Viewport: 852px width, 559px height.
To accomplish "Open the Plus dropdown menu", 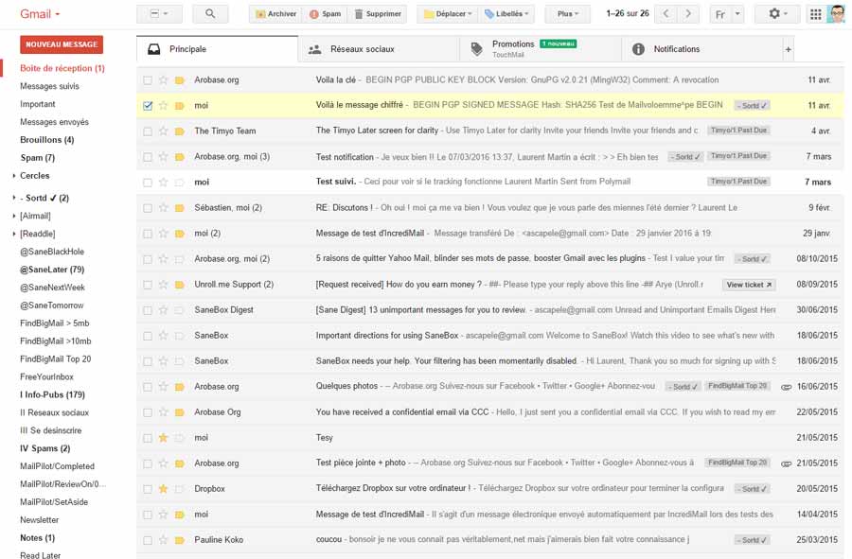I will coord(567,14).
